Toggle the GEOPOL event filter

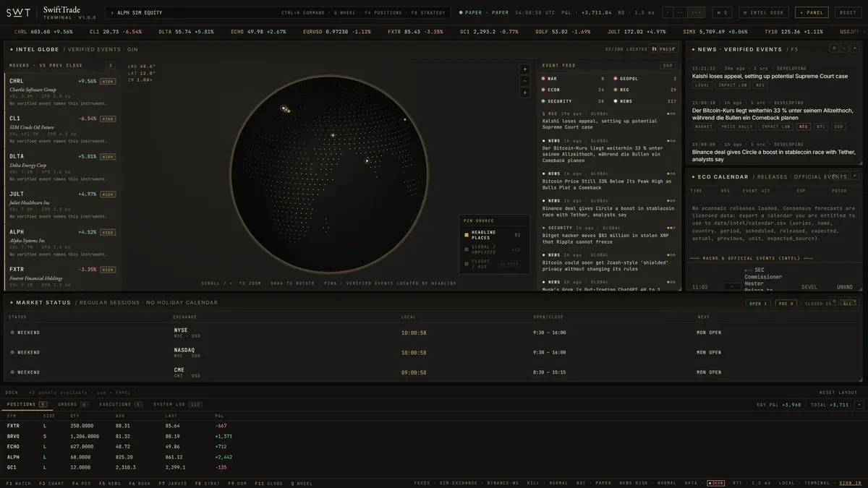coord(645,79)
